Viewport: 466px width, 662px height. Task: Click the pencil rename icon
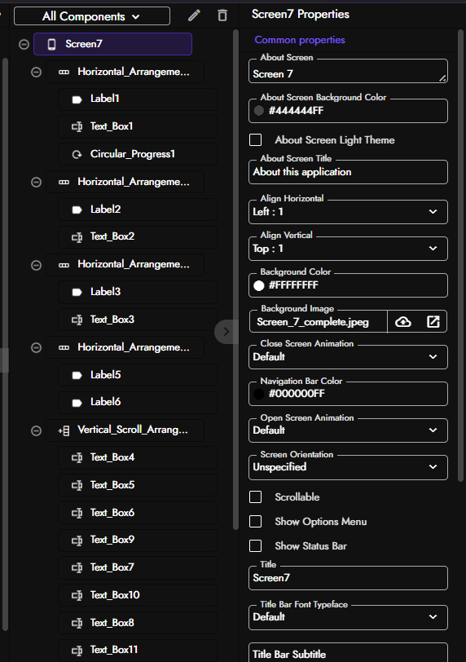click(194, 15)
